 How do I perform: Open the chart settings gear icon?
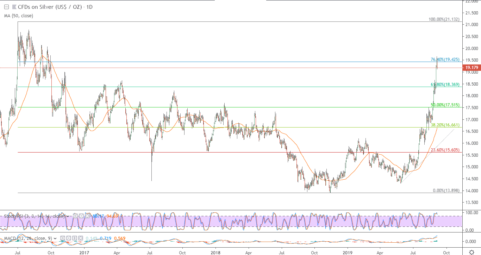coord(472,252)
